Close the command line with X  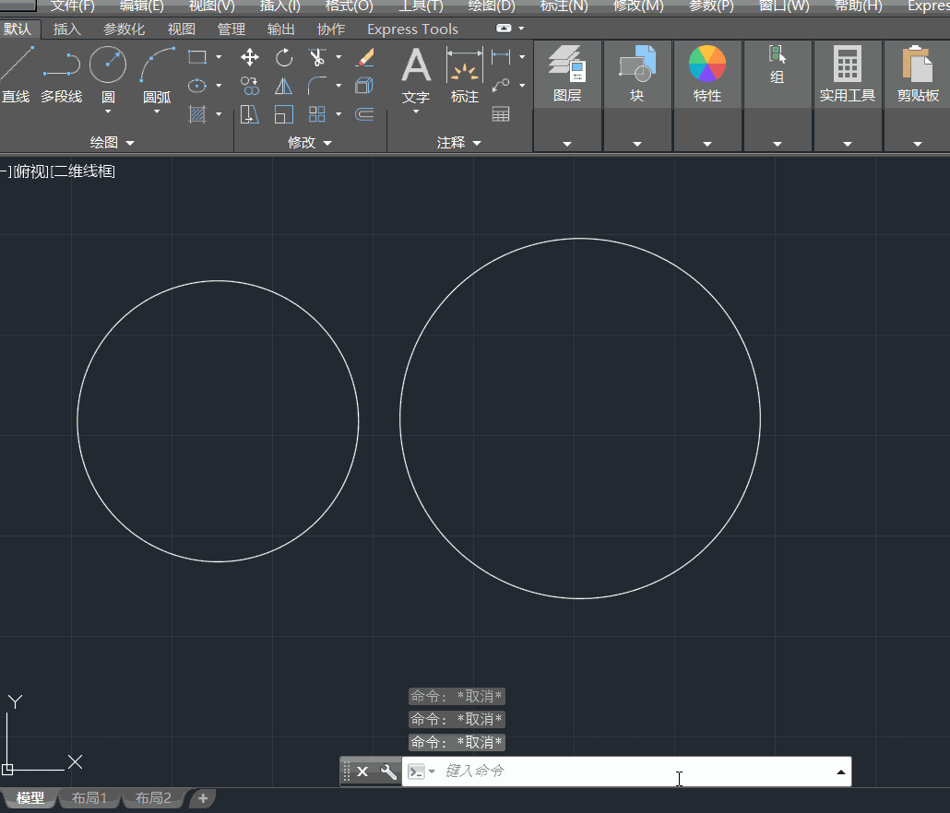(362, 772)
